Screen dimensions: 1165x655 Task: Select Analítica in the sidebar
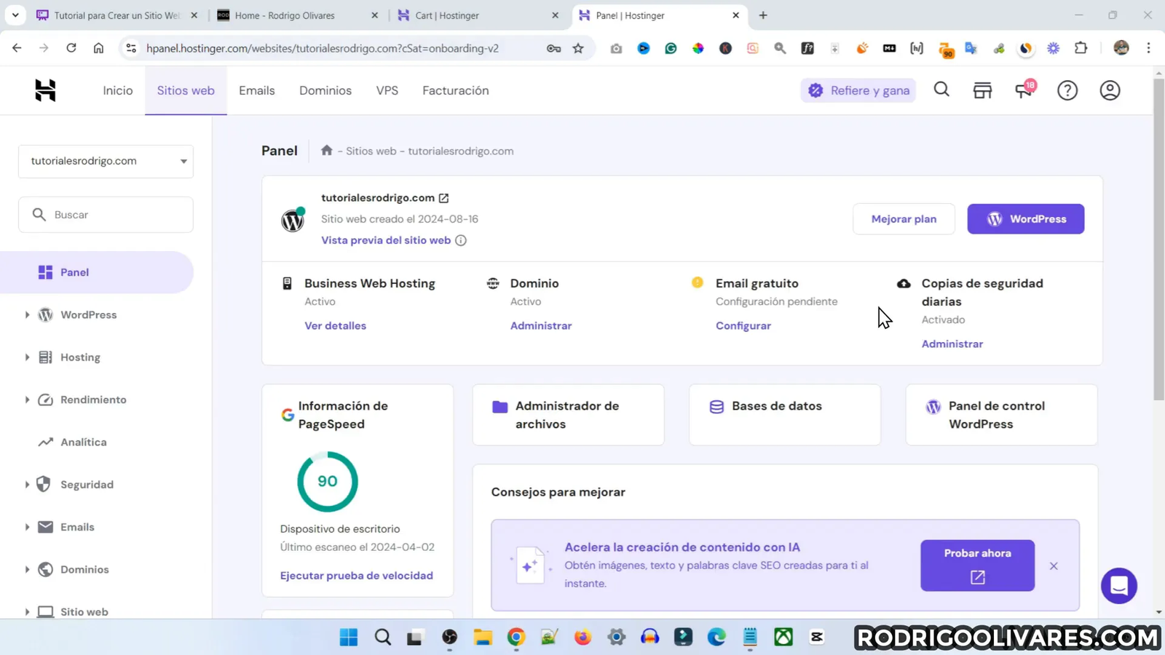[x=82, y=442]
